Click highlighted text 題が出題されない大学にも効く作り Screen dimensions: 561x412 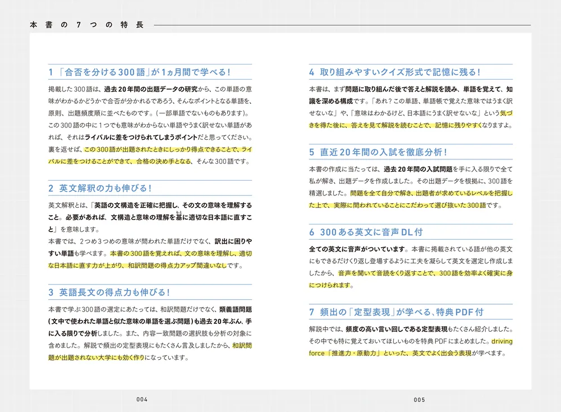coord(96,358)
